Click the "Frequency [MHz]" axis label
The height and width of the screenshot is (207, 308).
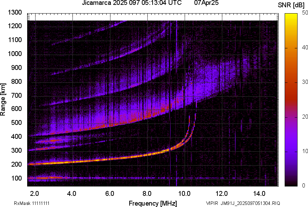tap(153, 203)
